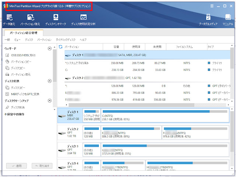Select the I: 3725.9 GB partition block
The image size is (236, 177).
tap(165, 150)
